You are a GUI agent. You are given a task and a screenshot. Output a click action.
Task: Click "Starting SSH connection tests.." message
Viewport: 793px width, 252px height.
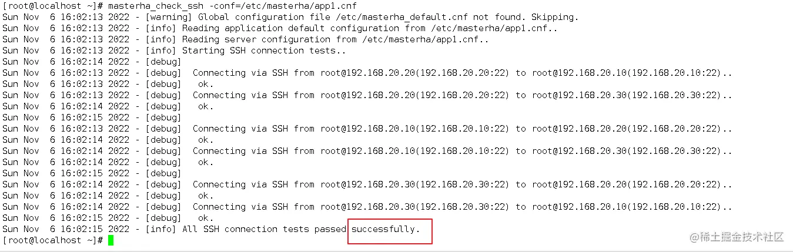pos(264,51)
